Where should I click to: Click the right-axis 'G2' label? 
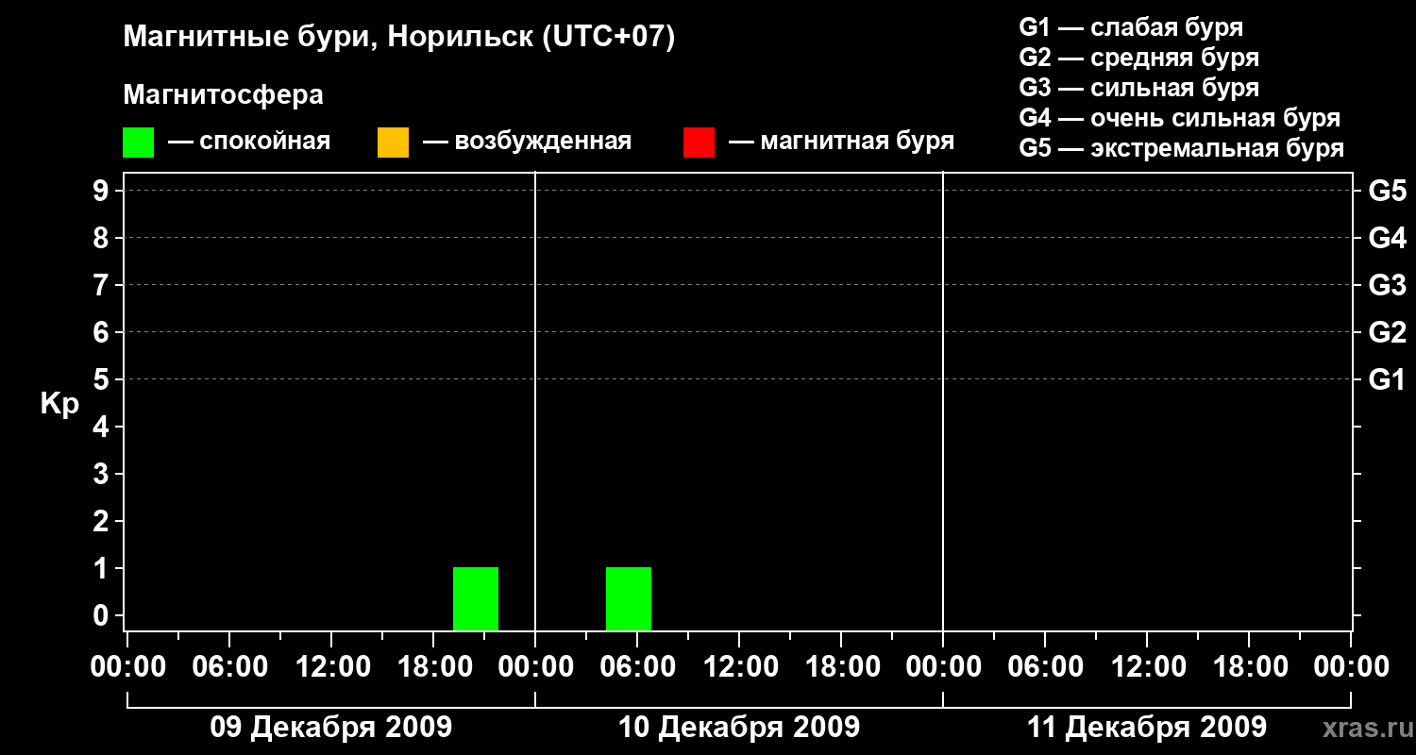tap(1388, 332)
